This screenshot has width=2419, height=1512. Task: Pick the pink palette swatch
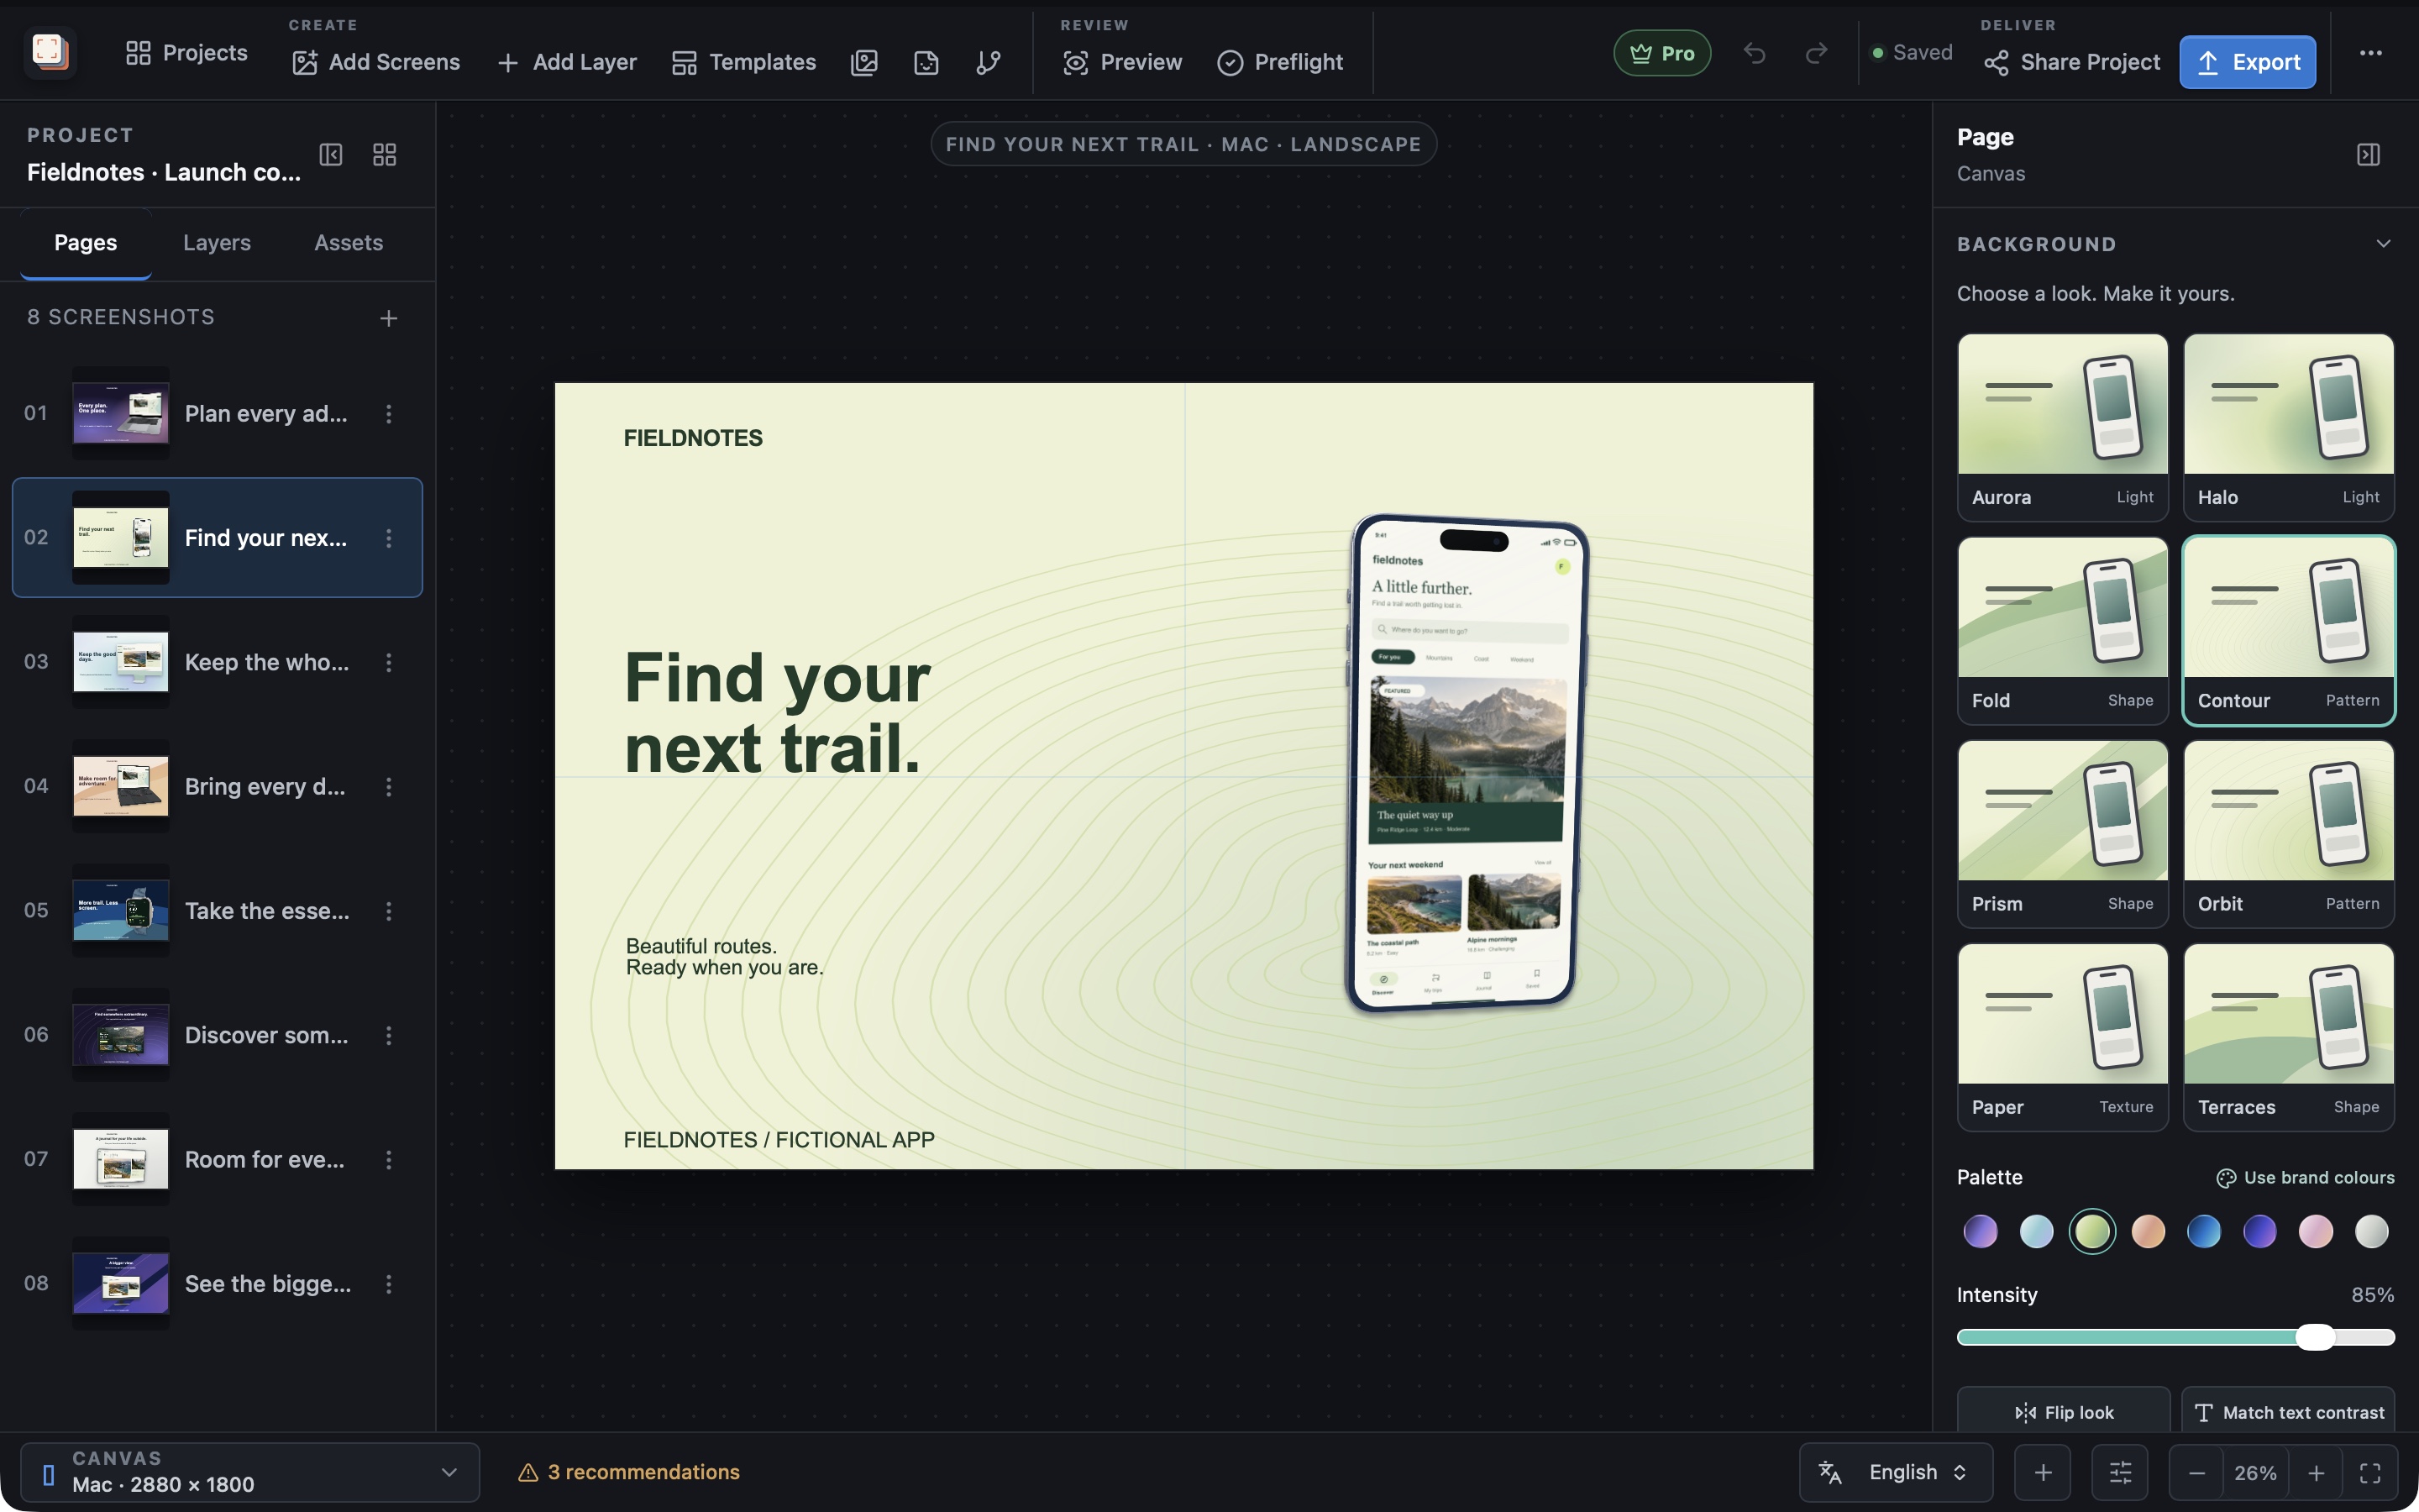coord(2315,1231)
